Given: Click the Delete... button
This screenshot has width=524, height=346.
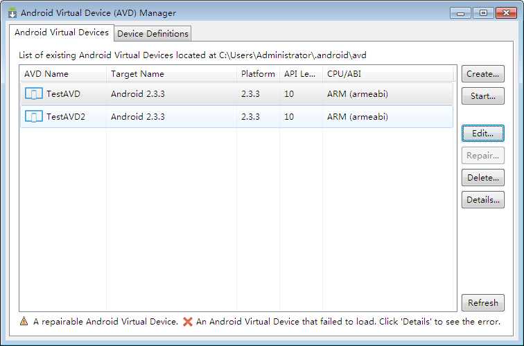Looking at the screenshot, I should [x=483, y=178].
